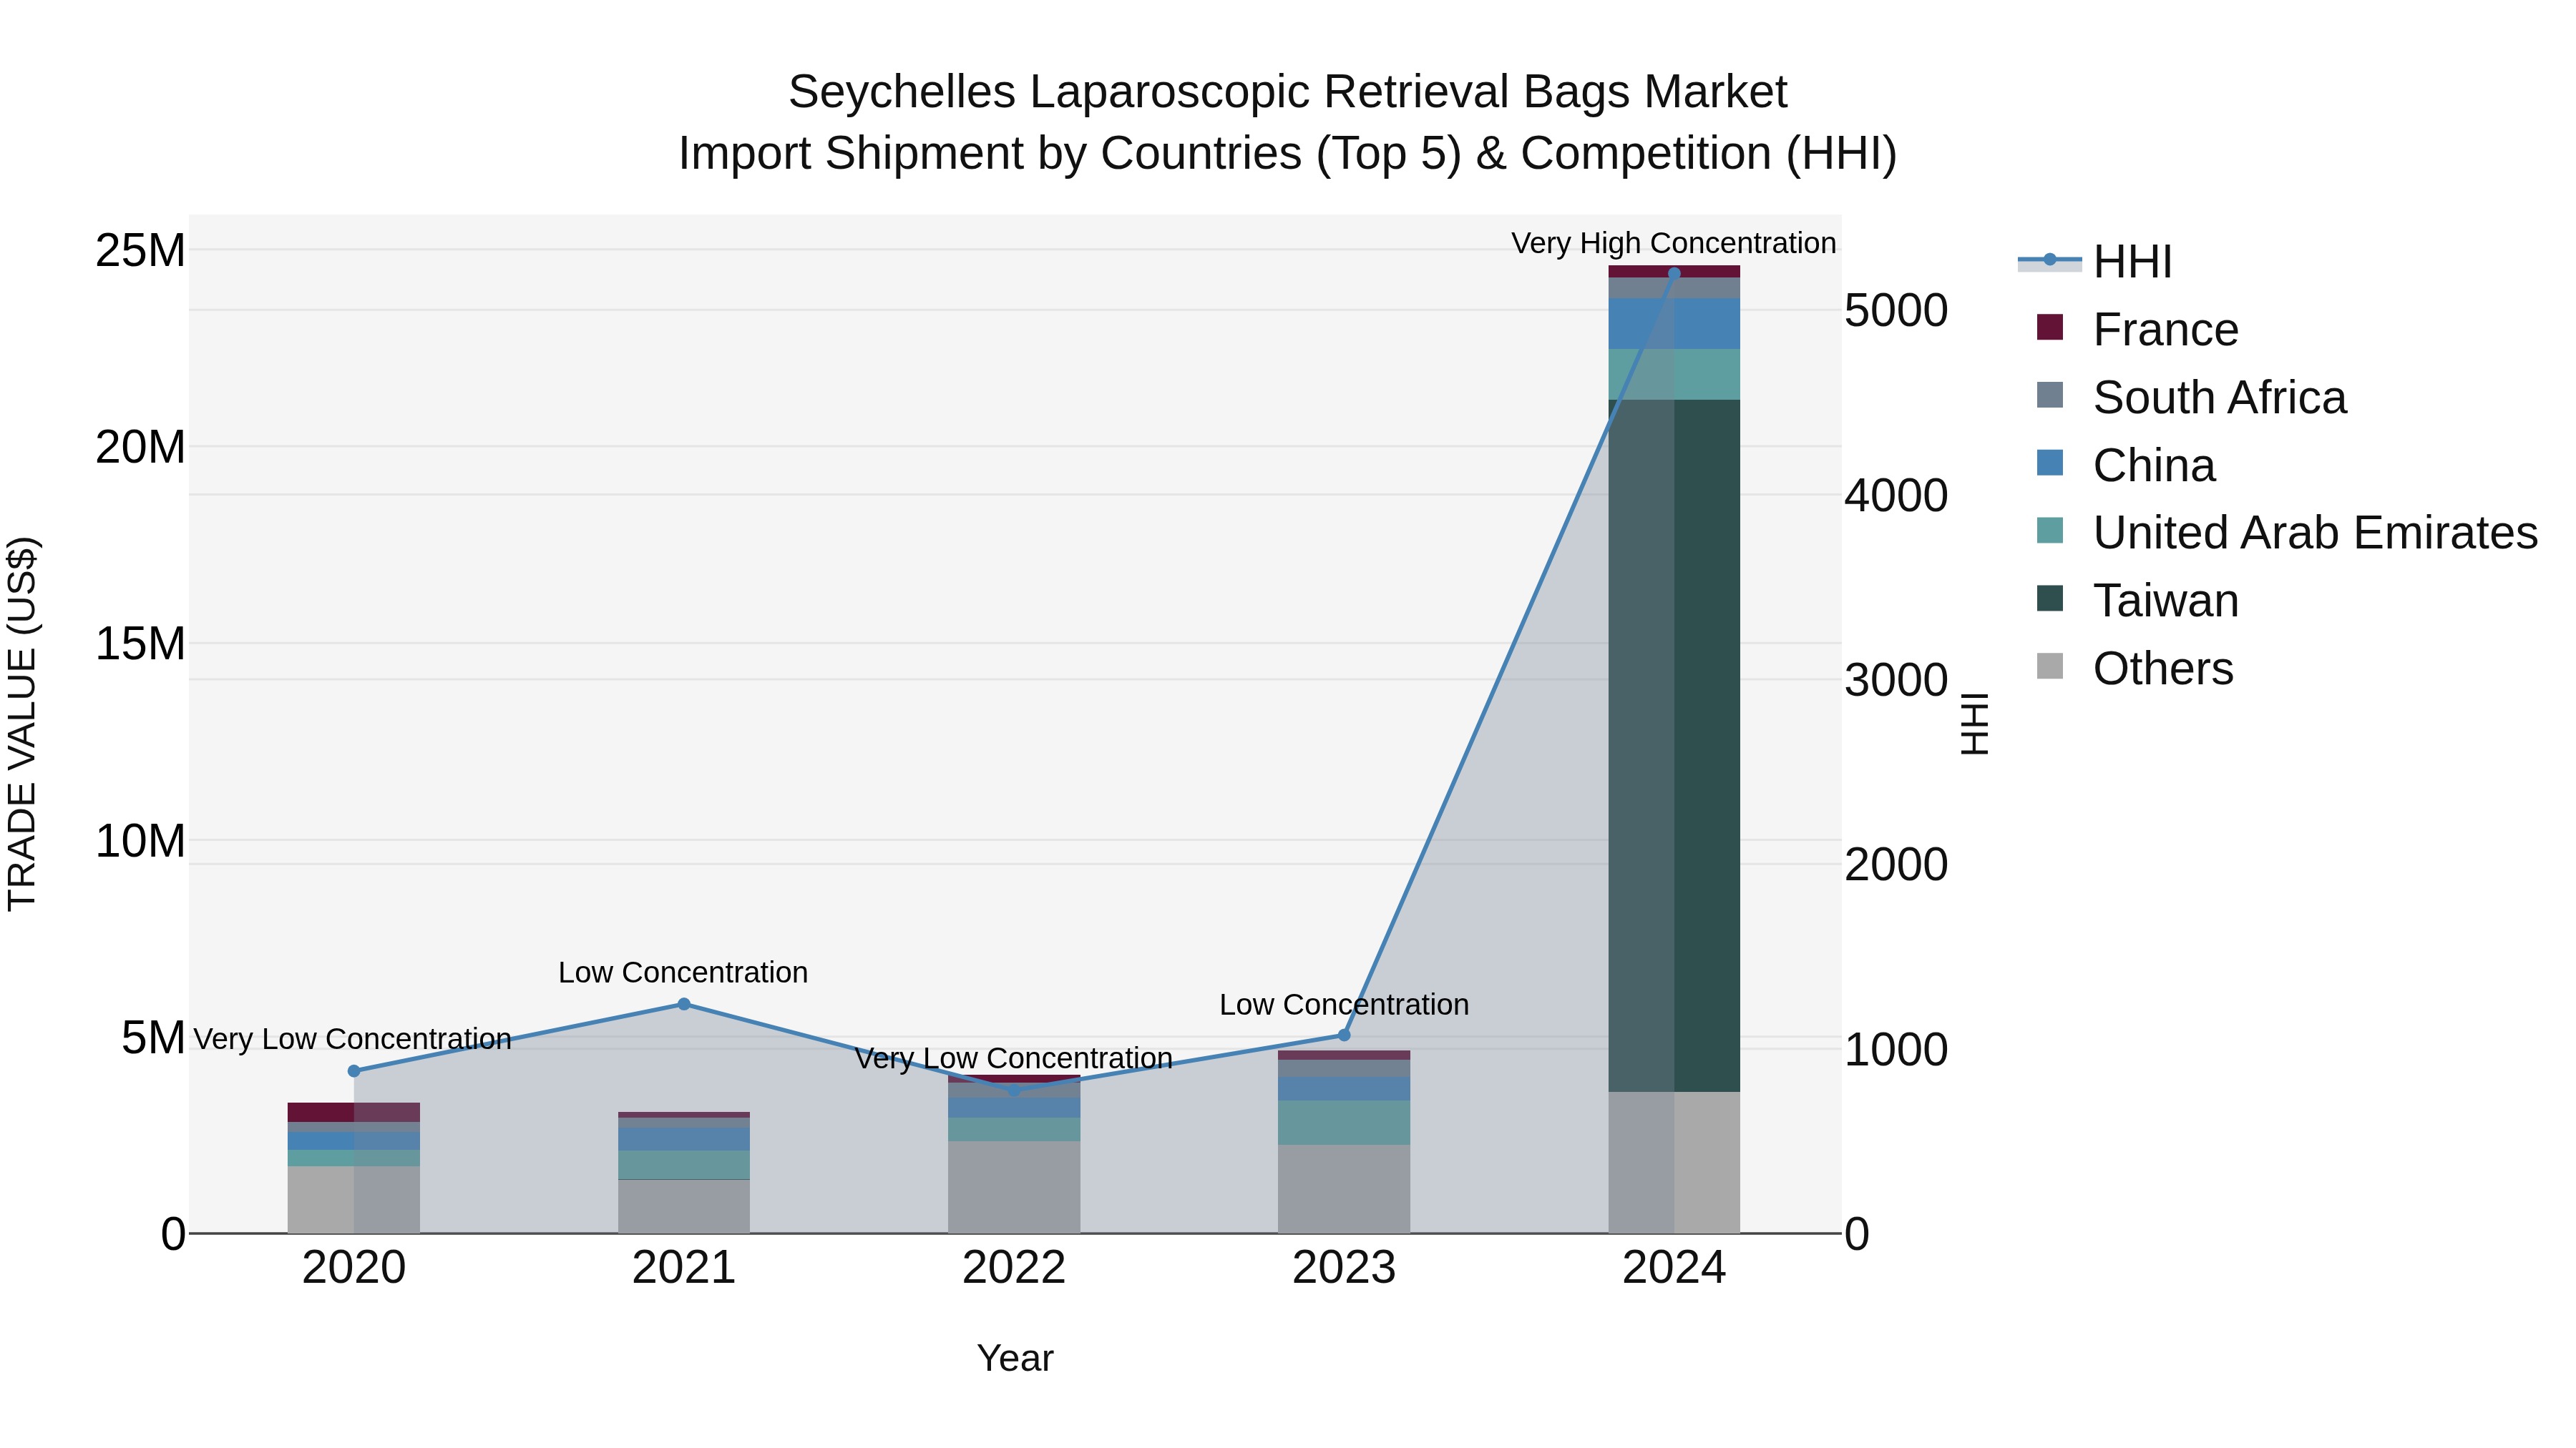Image resolution: width=2576 pixels, height=1448 pixels.
Task: Click the 2022 x-axis tick label
Action: point(1014,1268)
